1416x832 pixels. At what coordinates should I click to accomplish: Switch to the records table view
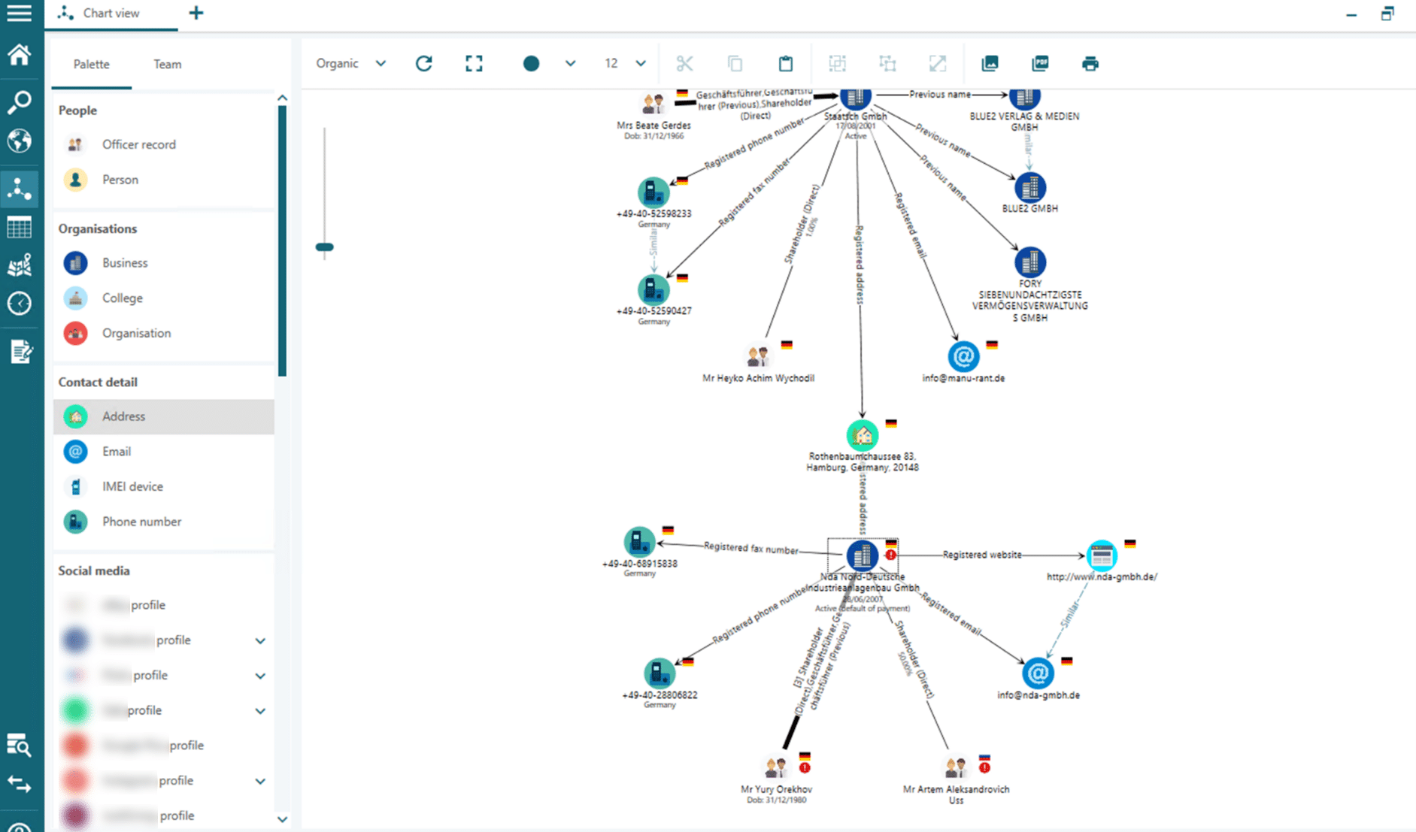click(x=20, y=227)
